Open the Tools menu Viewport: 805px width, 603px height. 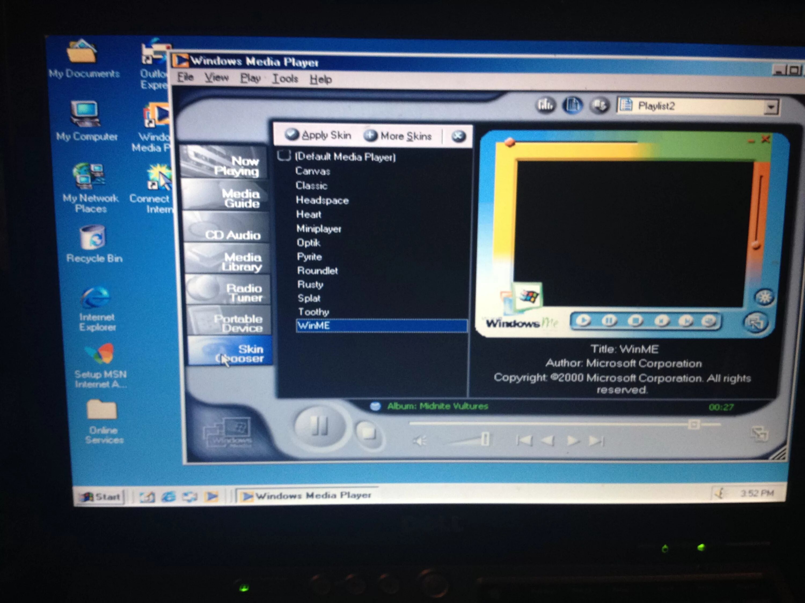pyautogui.click(x=285, y=79)
